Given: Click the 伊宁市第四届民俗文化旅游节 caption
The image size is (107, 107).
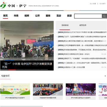Looking at the screenshot, I should pyautogui.click(x=15, y=98).
